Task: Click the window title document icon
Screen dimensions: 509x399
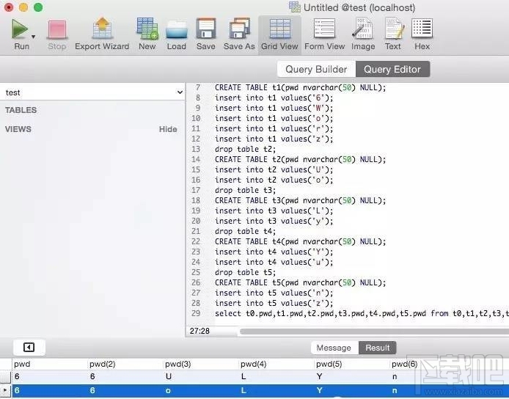Action: [x=295, y=7]
